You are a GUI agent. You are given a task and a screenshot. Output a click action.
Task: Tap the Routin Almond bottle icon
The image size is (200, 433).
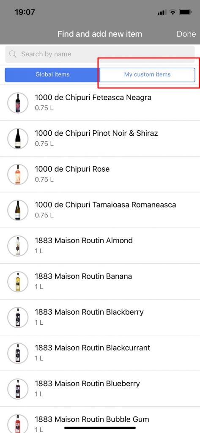18,246
